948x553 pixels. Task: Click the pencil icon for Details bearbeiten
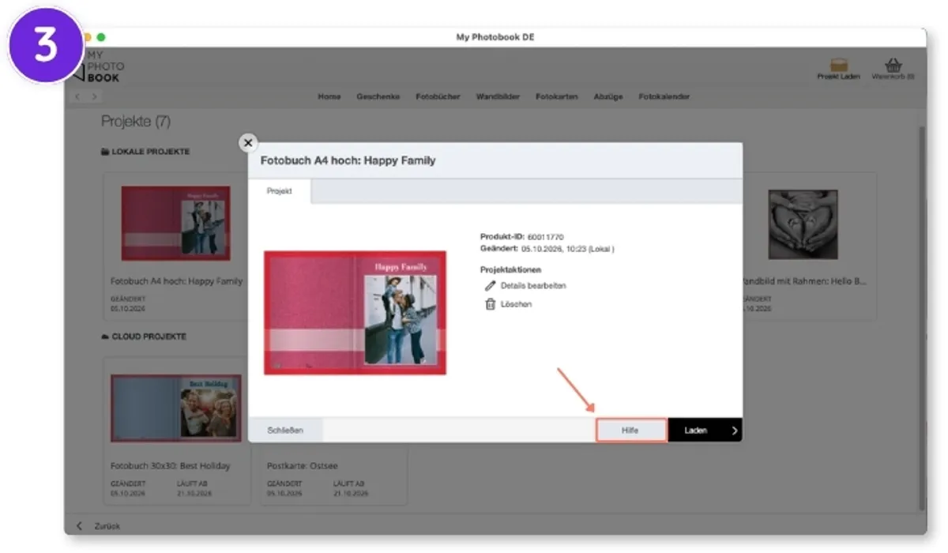coord(490,286)
